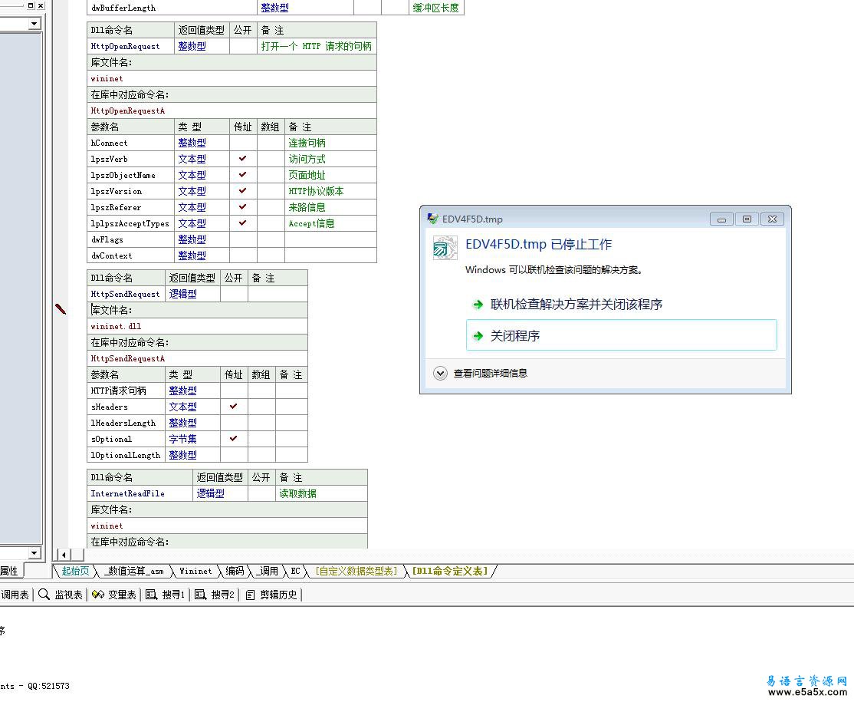Click the HTTP协议版本 remark cell
The width and height of the screenshot is (854, 702).
tap(330, 191)
